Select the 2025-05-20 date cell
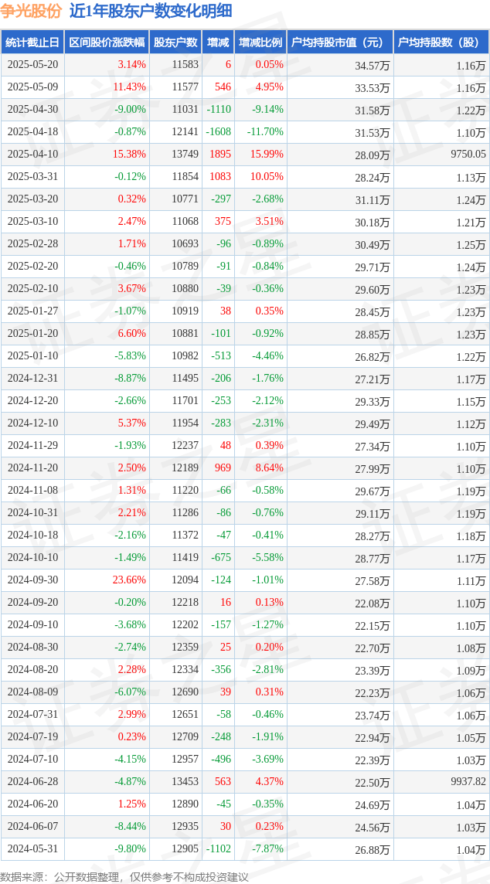Viewport: 490px width, 884px height. coord(32,65)
